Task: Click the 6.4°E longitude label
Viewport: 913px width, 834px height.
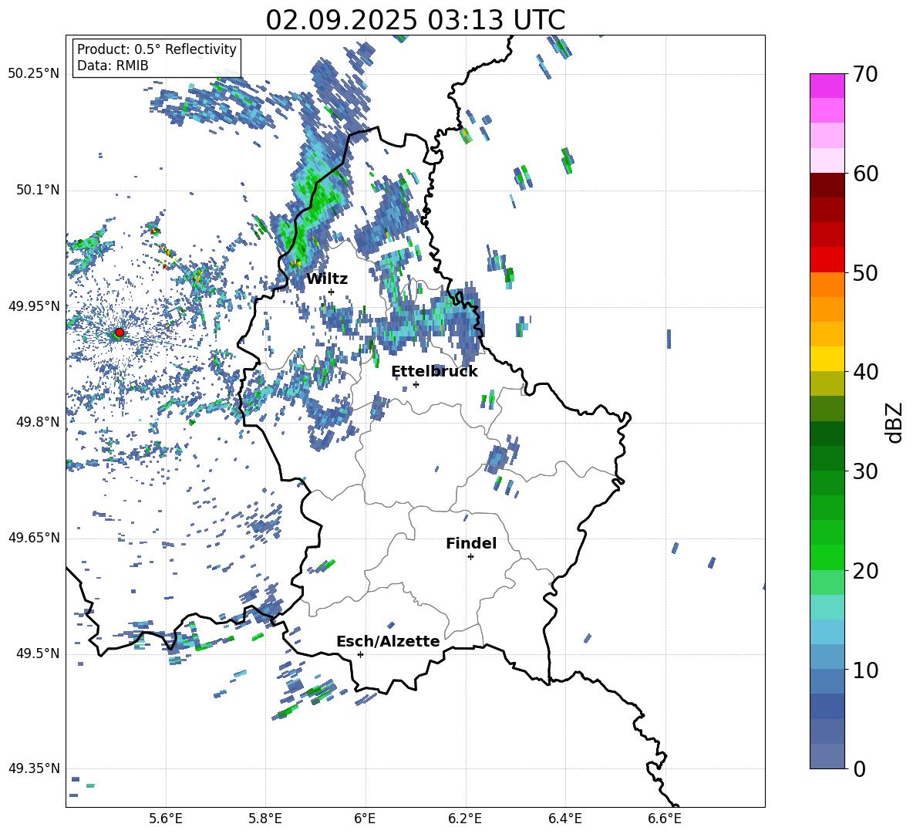Action: coord(564,819)
